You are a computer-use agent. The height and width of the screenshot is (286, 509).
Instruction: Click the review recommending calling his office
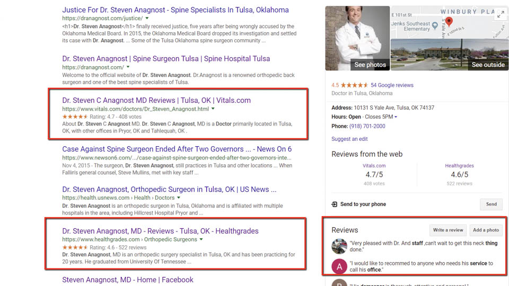click(421, 266)
